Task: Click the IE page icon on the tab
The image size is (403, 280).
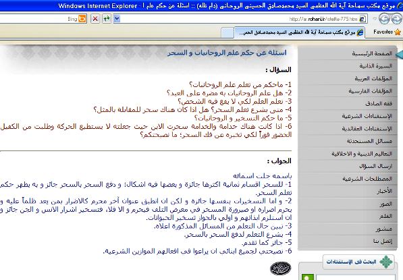Action: (360, 32)
